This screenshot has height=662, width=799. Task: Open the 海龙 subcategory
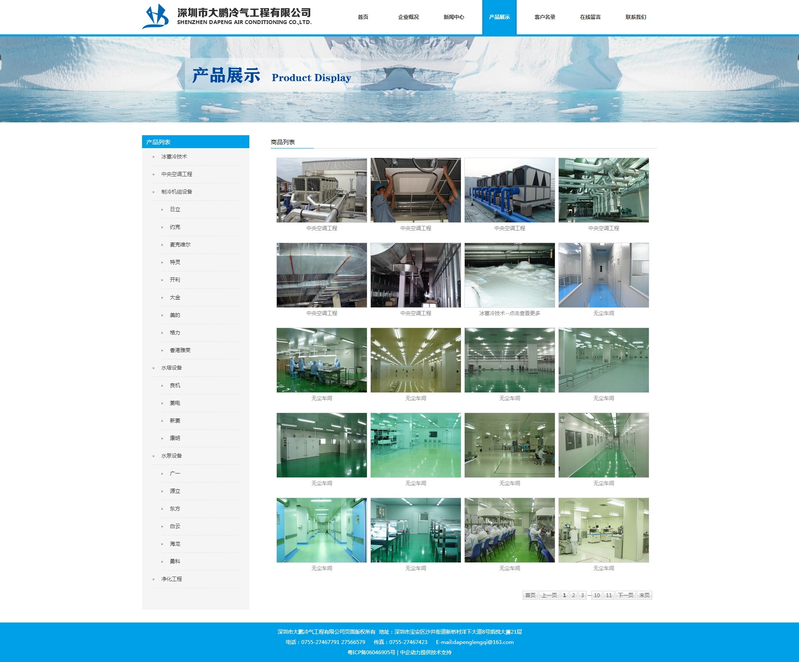tap(175, 544)
